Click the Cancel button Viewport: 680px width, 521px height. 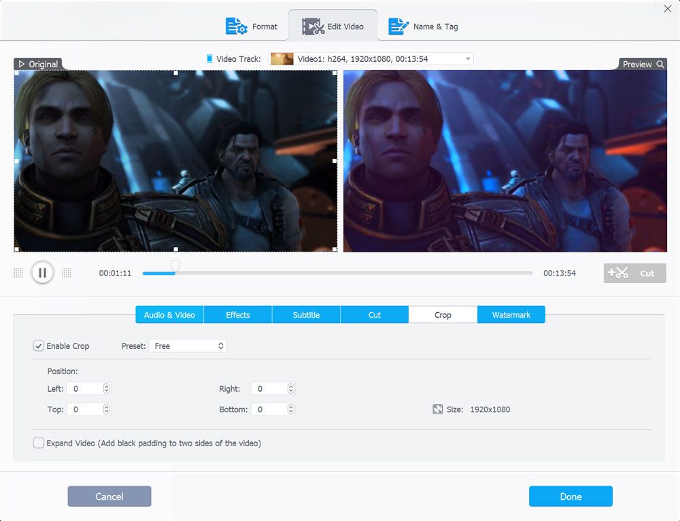[x=109, y=497]
